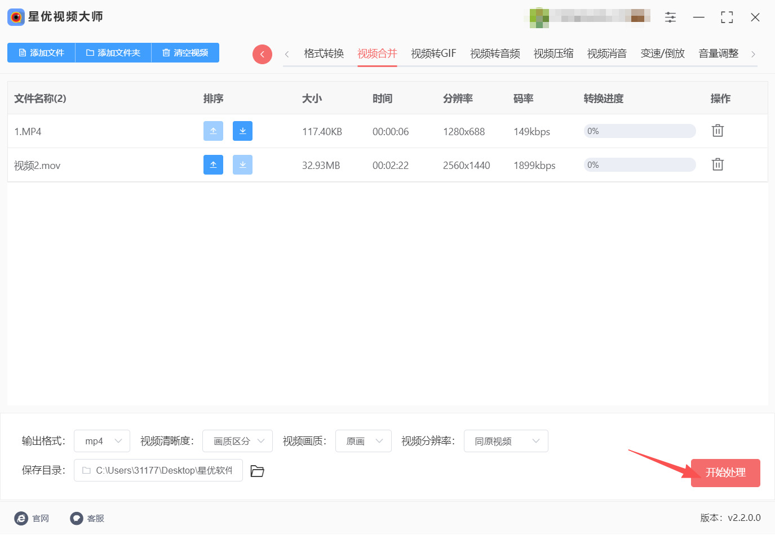The image size is (775, 535).
Task: Open the save directory folder browser icon
Action: pos(257,471)
